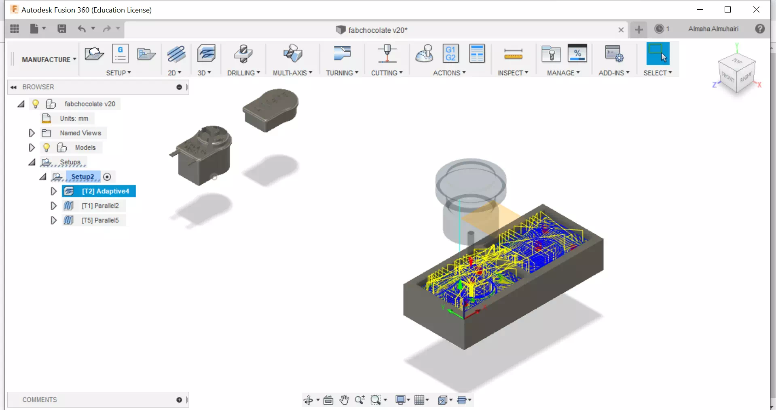The width and height of the screenshot is (776, 410).
Task: Open the INSPECT menu
Action: coord(513,73)
